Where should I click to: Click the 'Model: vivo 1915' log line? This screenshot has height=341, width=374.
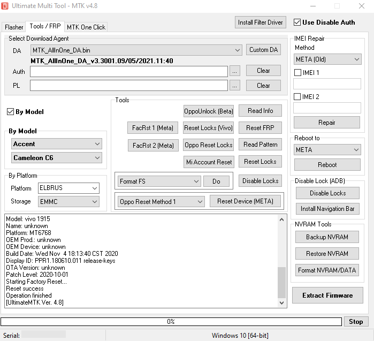(x=28, y=219)
